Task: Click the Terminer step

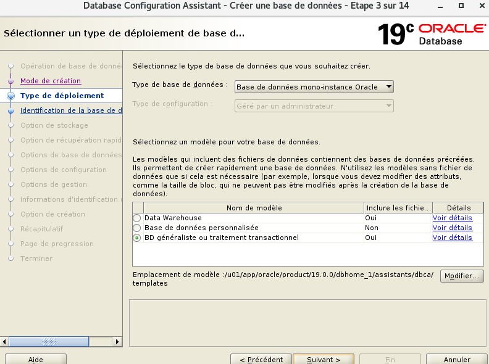Action: tap(36, 259)
